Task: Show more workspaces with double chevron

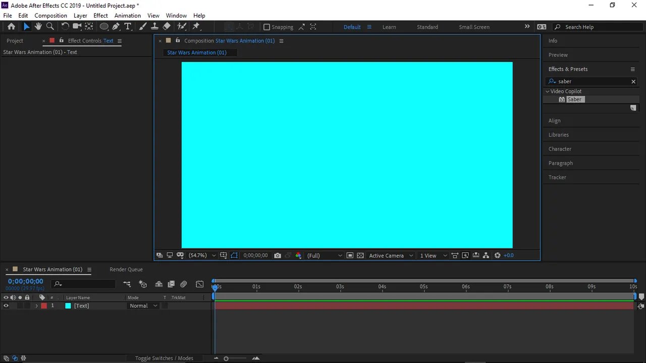Action: click(x=527, y=27)
